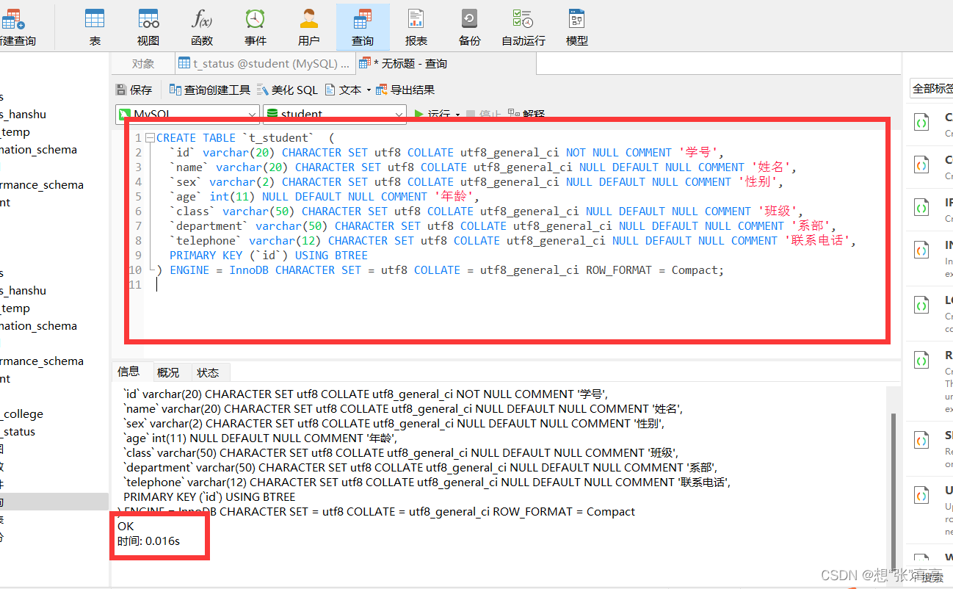Screen dimensions: 953x589
Task: Expand the arrow next to 文本
Action: tap(369, 90)
